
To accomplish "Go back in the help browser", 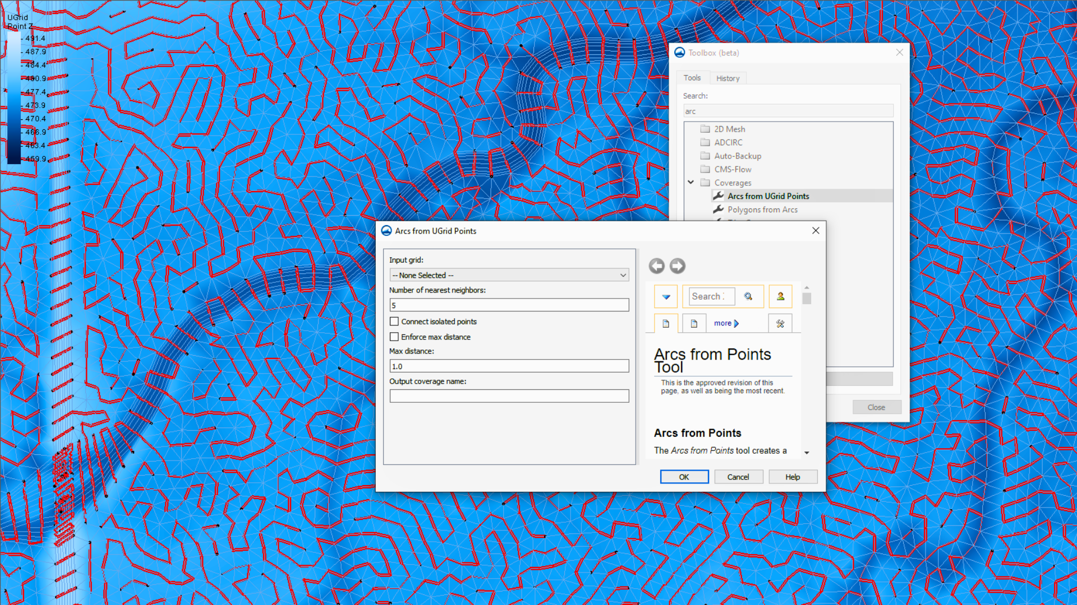I will pos(657,266).
